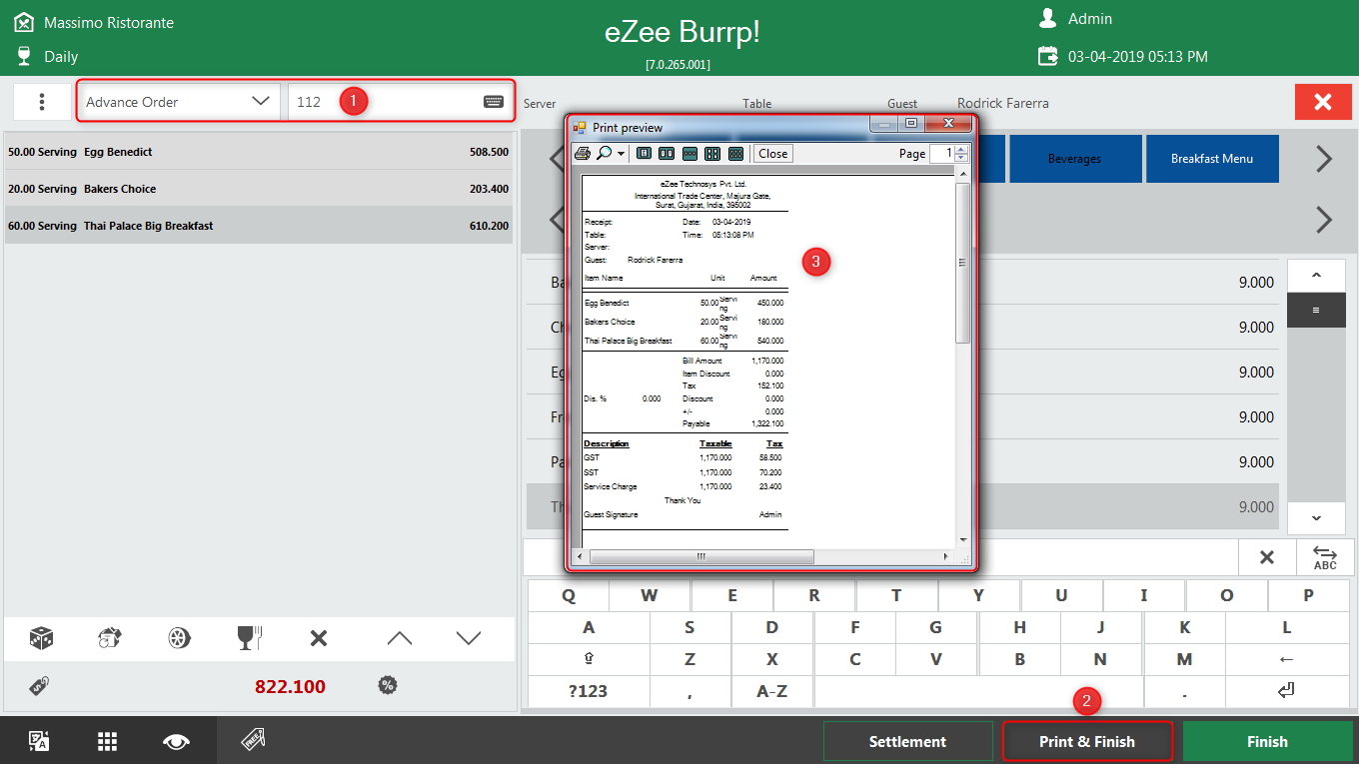Click the Daily wine glass icon
Viewport: 1359px width, 764px height.
[x=24, y=56]
